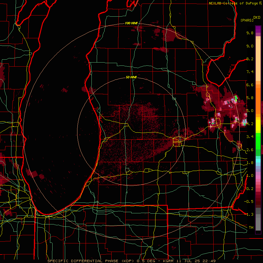Click the 8.2 scale value

[x=250, y=59]
